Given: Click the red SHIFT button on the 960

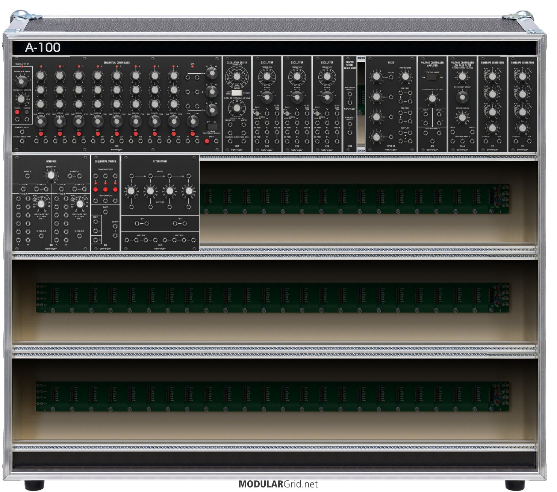Looking at the screenshot, I should click(207, 141).
